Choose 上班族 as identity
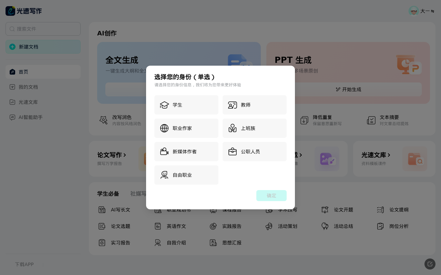Viewport: 441px width, 275px height. (255, 128)
